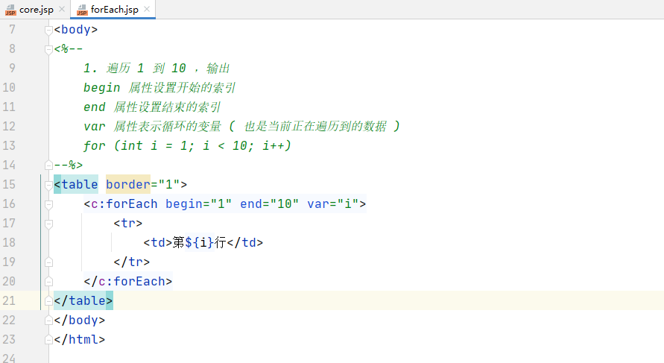This screenshot has width=664, height=363.
Task: Click the comment line starting with 'end'
Action: 152,107
